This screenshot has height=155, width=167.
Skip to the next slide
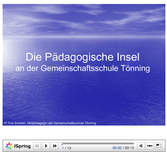tap(55, 146)
